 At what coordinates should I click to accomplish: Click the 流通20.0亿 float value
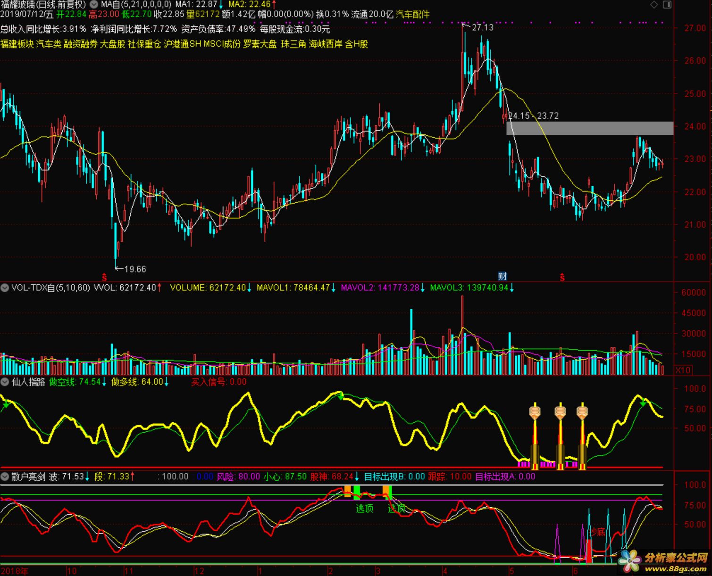(x=372, y=15)
